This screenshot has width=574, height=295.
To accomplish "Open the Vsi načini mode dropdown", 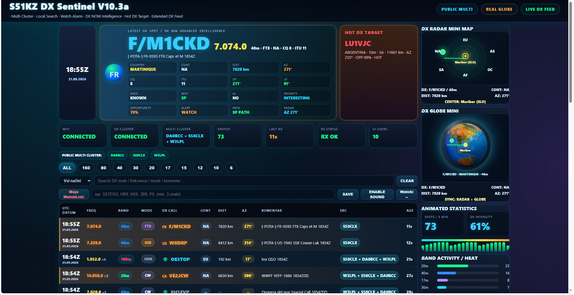I will [x=75, y=181].
